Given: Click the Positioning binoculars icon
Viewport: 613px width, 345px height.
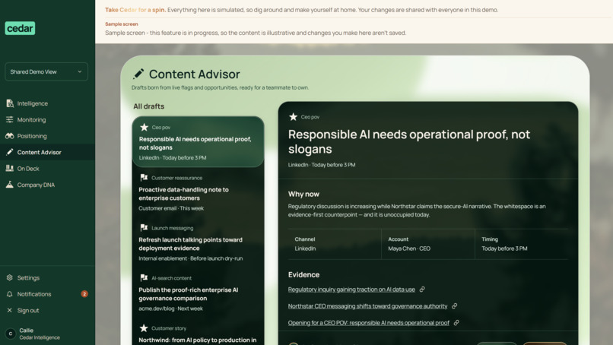Looking at the screenshot, I should point(10,136).
